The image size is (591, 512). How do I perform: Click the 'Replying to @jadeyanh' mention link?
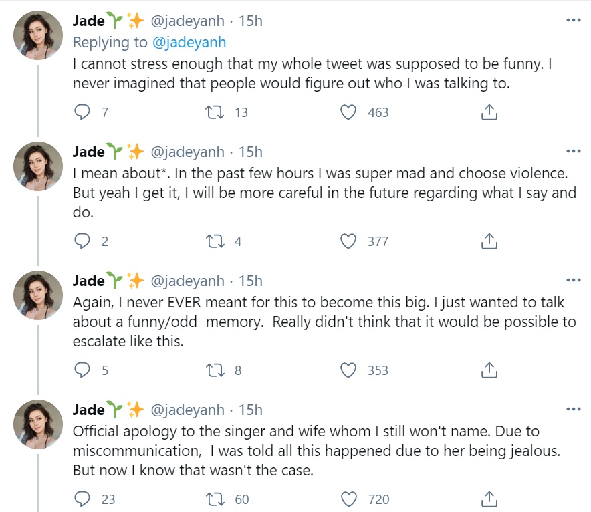(189, 43)
